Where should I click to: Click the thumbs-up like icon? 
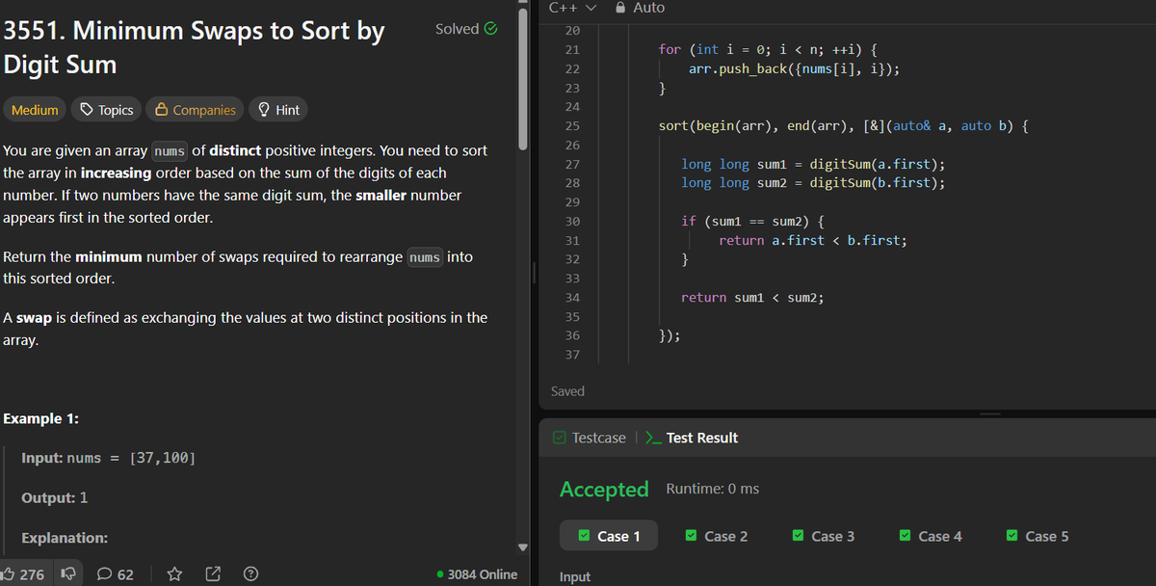pos(9,574)
